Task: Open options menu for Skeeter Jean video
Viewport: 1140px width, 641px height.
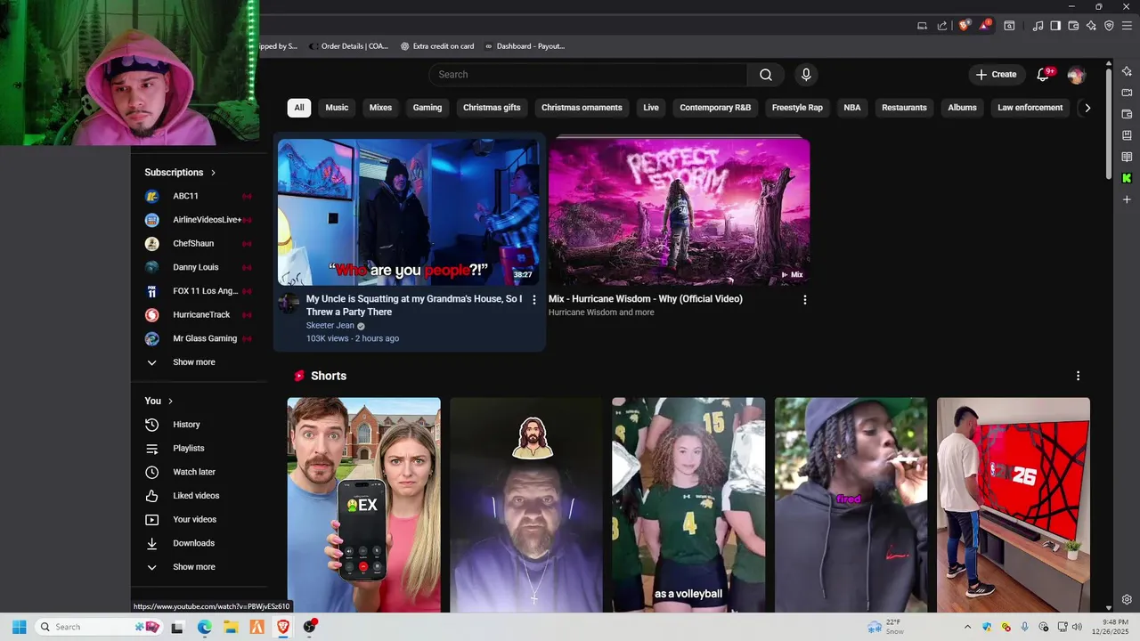Action: (x=534, y=300)
